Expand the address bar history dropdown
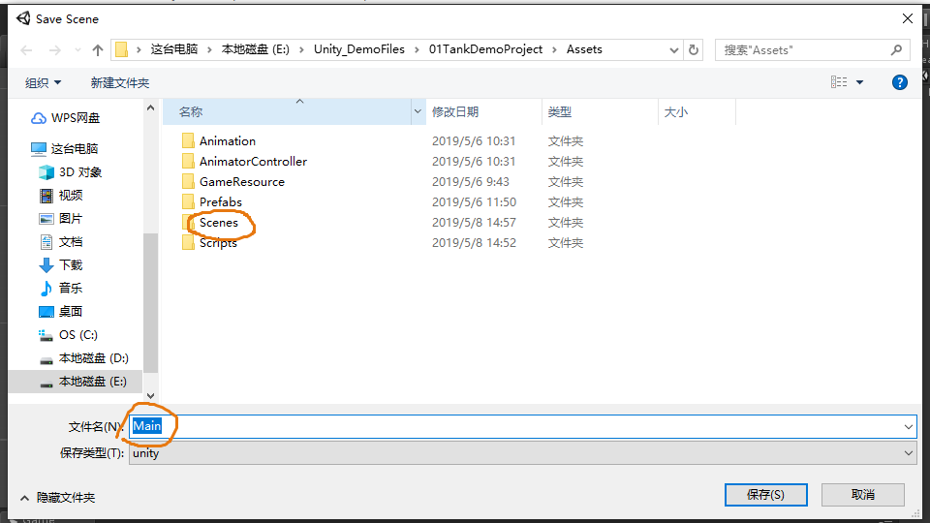Screen dimensions: 930x523 click(674, 50)
